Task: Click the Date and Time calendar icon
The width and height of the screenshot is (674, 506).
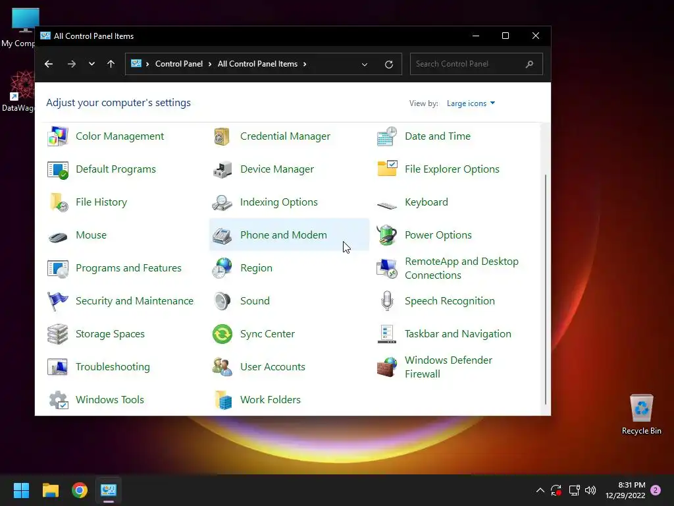Action: (387, 136)
